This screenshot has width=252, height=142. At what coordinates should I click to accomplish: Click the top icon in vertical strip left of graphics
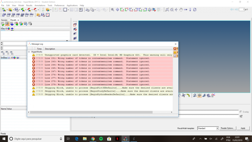(x=75, y=25)
